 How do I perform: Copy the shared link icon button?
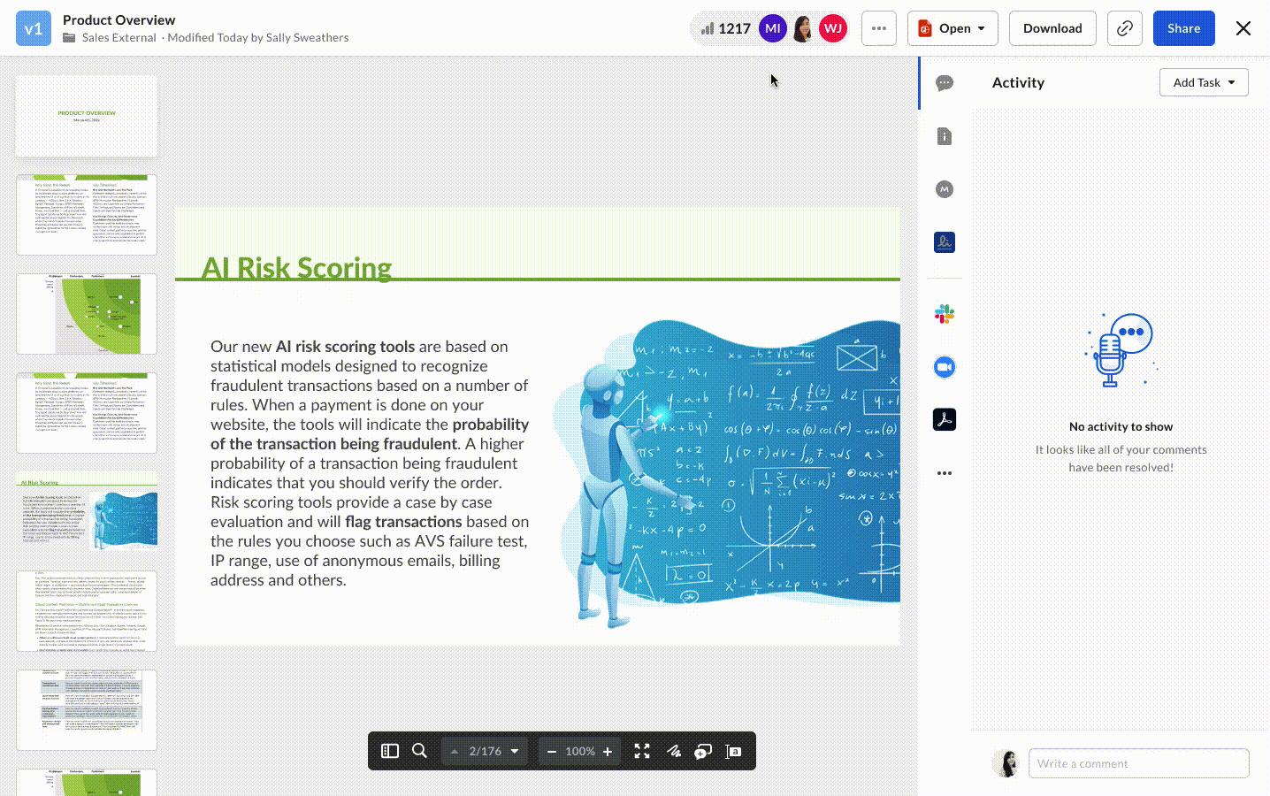(1125, 28)
